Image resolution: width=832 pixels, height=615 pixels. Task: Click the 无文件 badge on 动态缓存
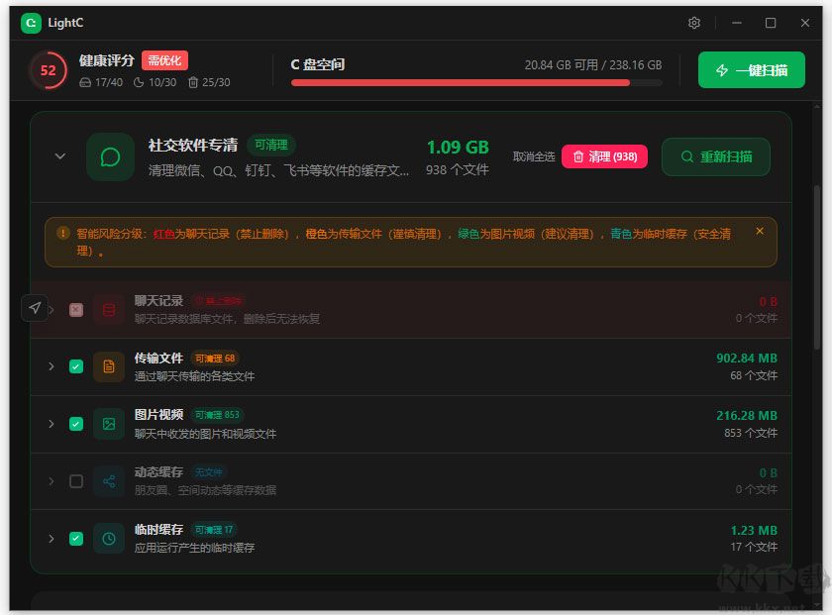[209, 472]
